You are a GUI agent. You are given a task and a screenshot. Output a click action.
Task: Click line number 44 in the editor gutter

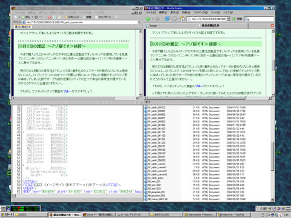(19, 135)
